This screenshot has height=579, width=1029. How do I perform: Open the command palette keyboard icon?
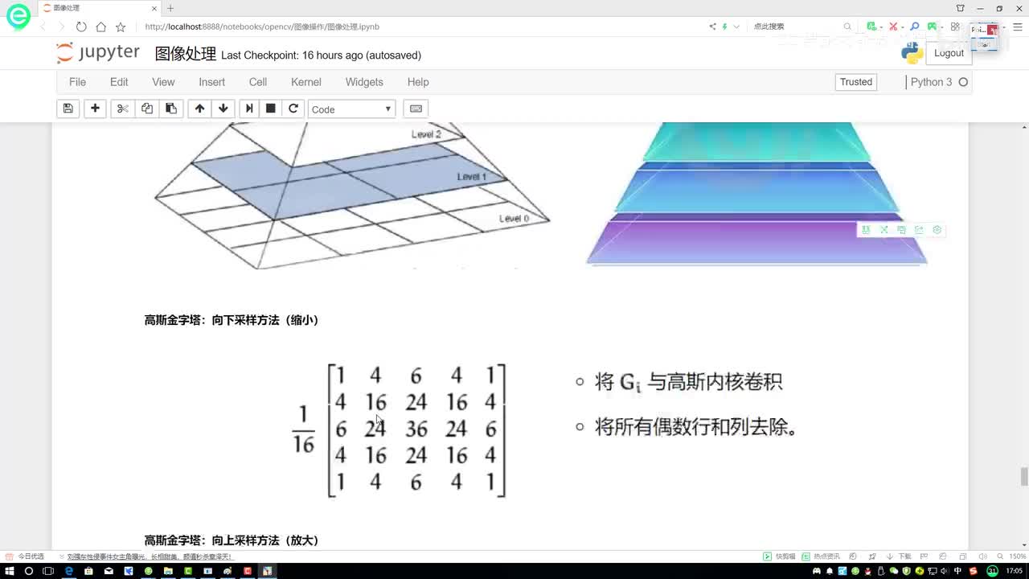point(416,109)
